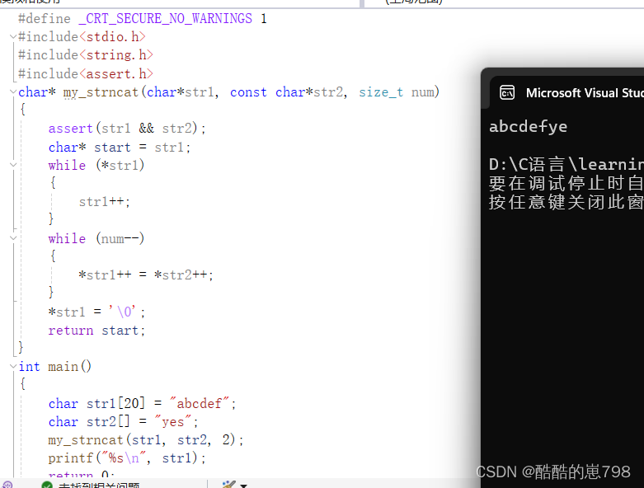Screen dimensions: 644x488
Task: Click the D:\C语言 path line in the console
Action: pyautogui.click(x=566, y=165)
